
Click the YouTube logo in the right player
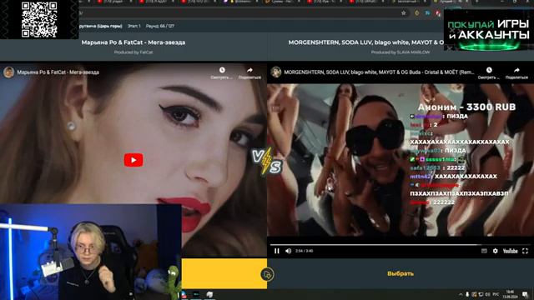pyautogui.click(x=510, y=251)
